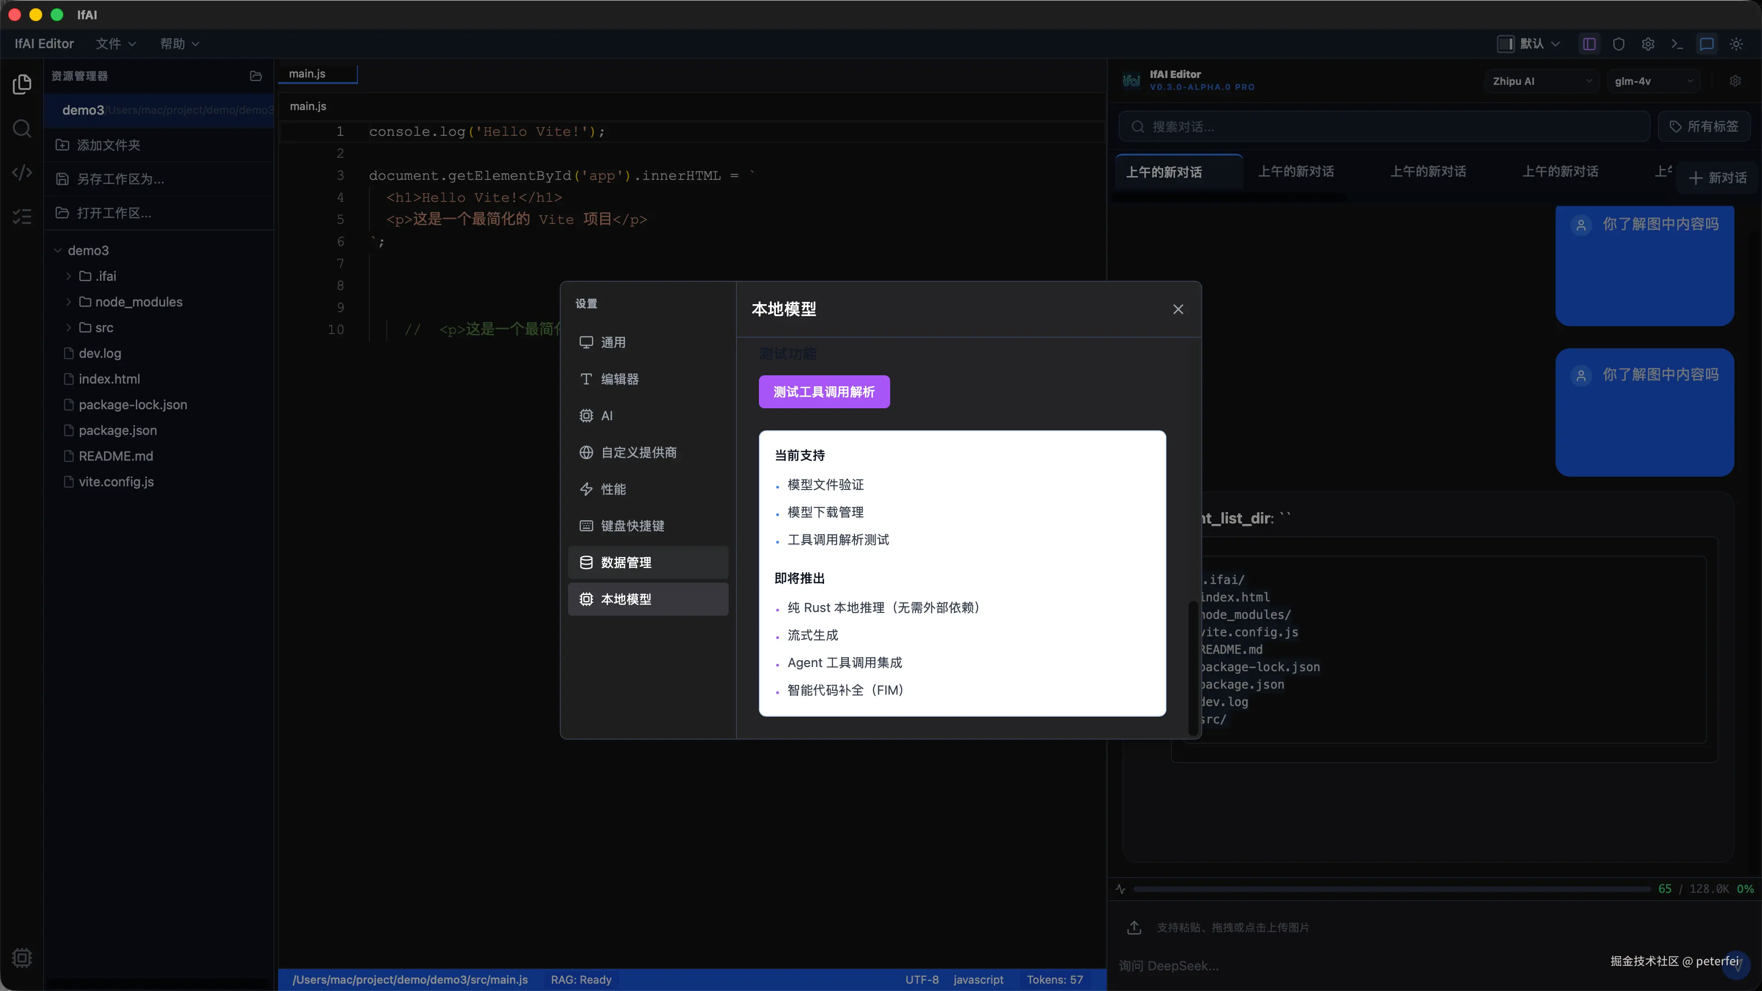Open the security shield settings
Screen dimensions: 1762x991
click(1619, 44)
